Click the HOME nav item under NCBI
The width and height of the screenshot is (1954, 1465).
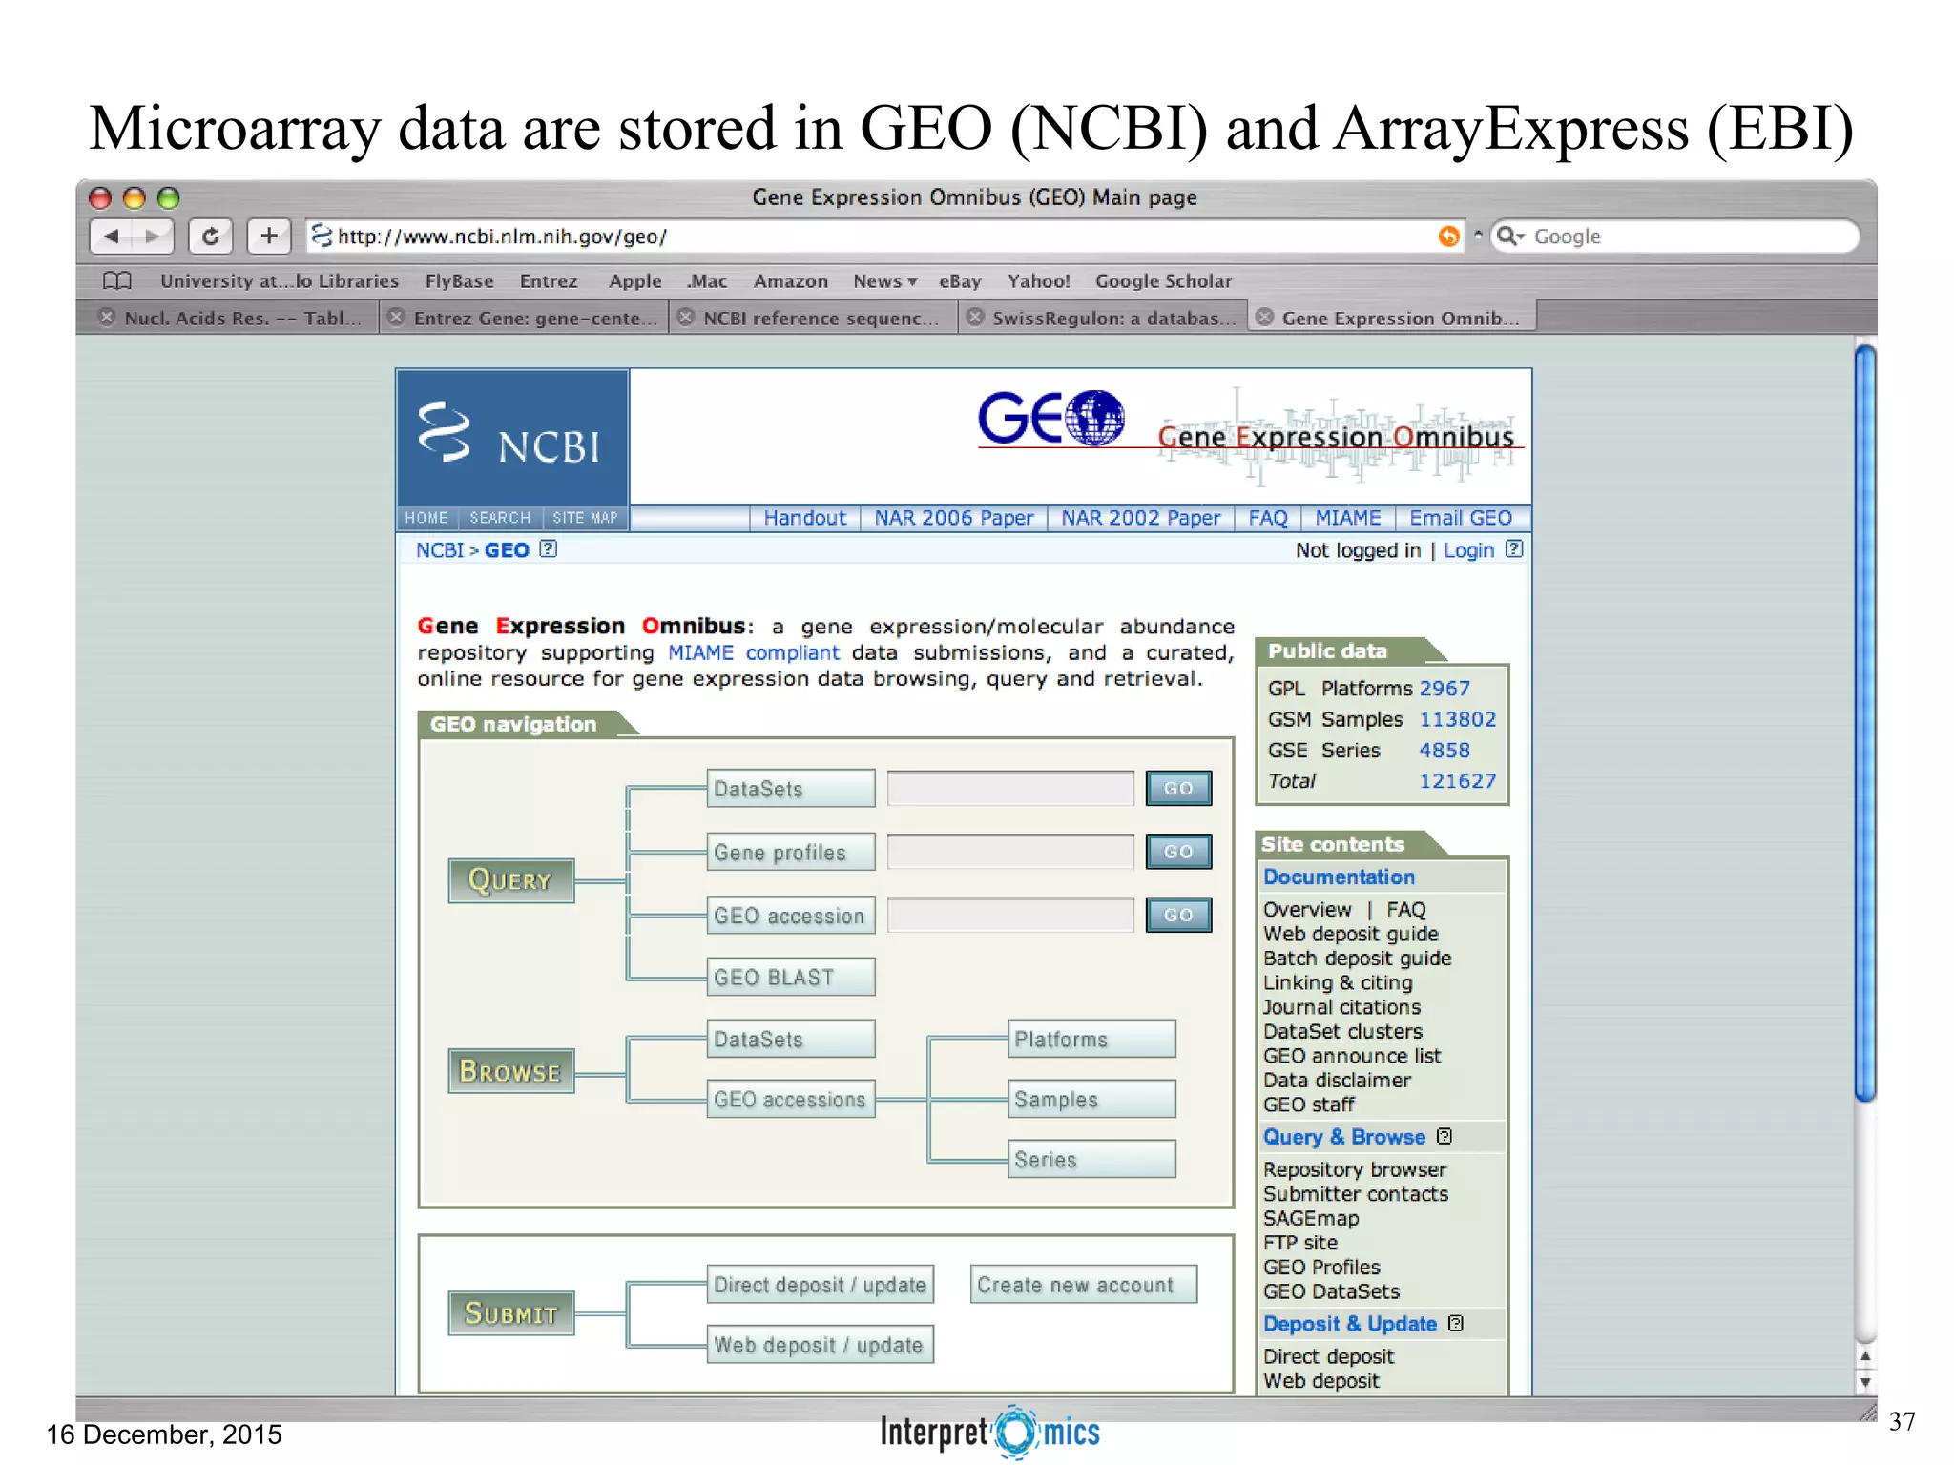426,517
